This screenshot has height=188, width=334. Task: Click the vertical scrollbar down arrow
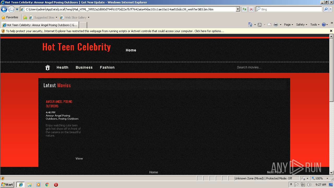pos(331,173)
